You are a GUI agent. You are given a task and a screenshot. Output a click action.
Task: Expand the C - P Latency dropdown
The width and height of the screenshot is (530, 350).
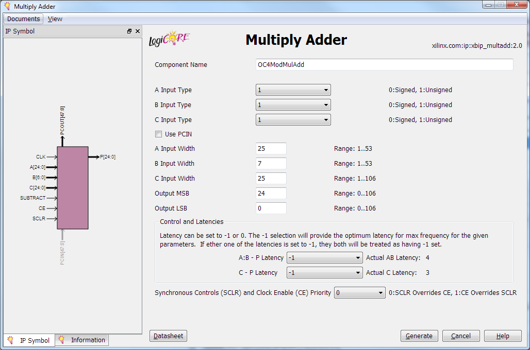[324, 272]
